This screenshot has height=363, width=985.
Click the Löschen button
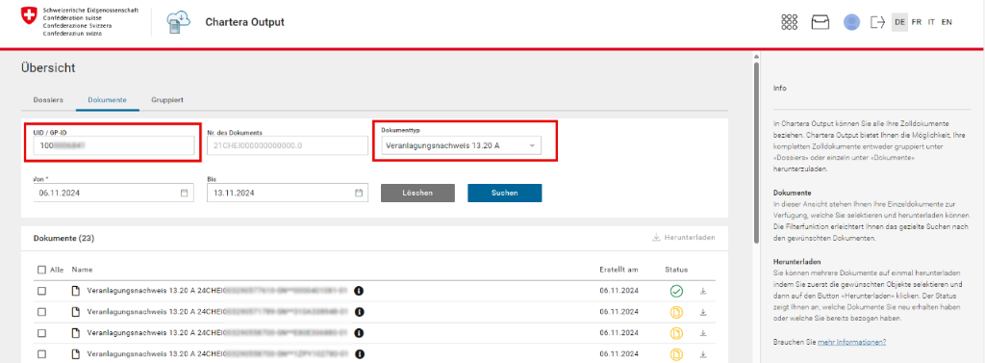(x=417, y=194)
